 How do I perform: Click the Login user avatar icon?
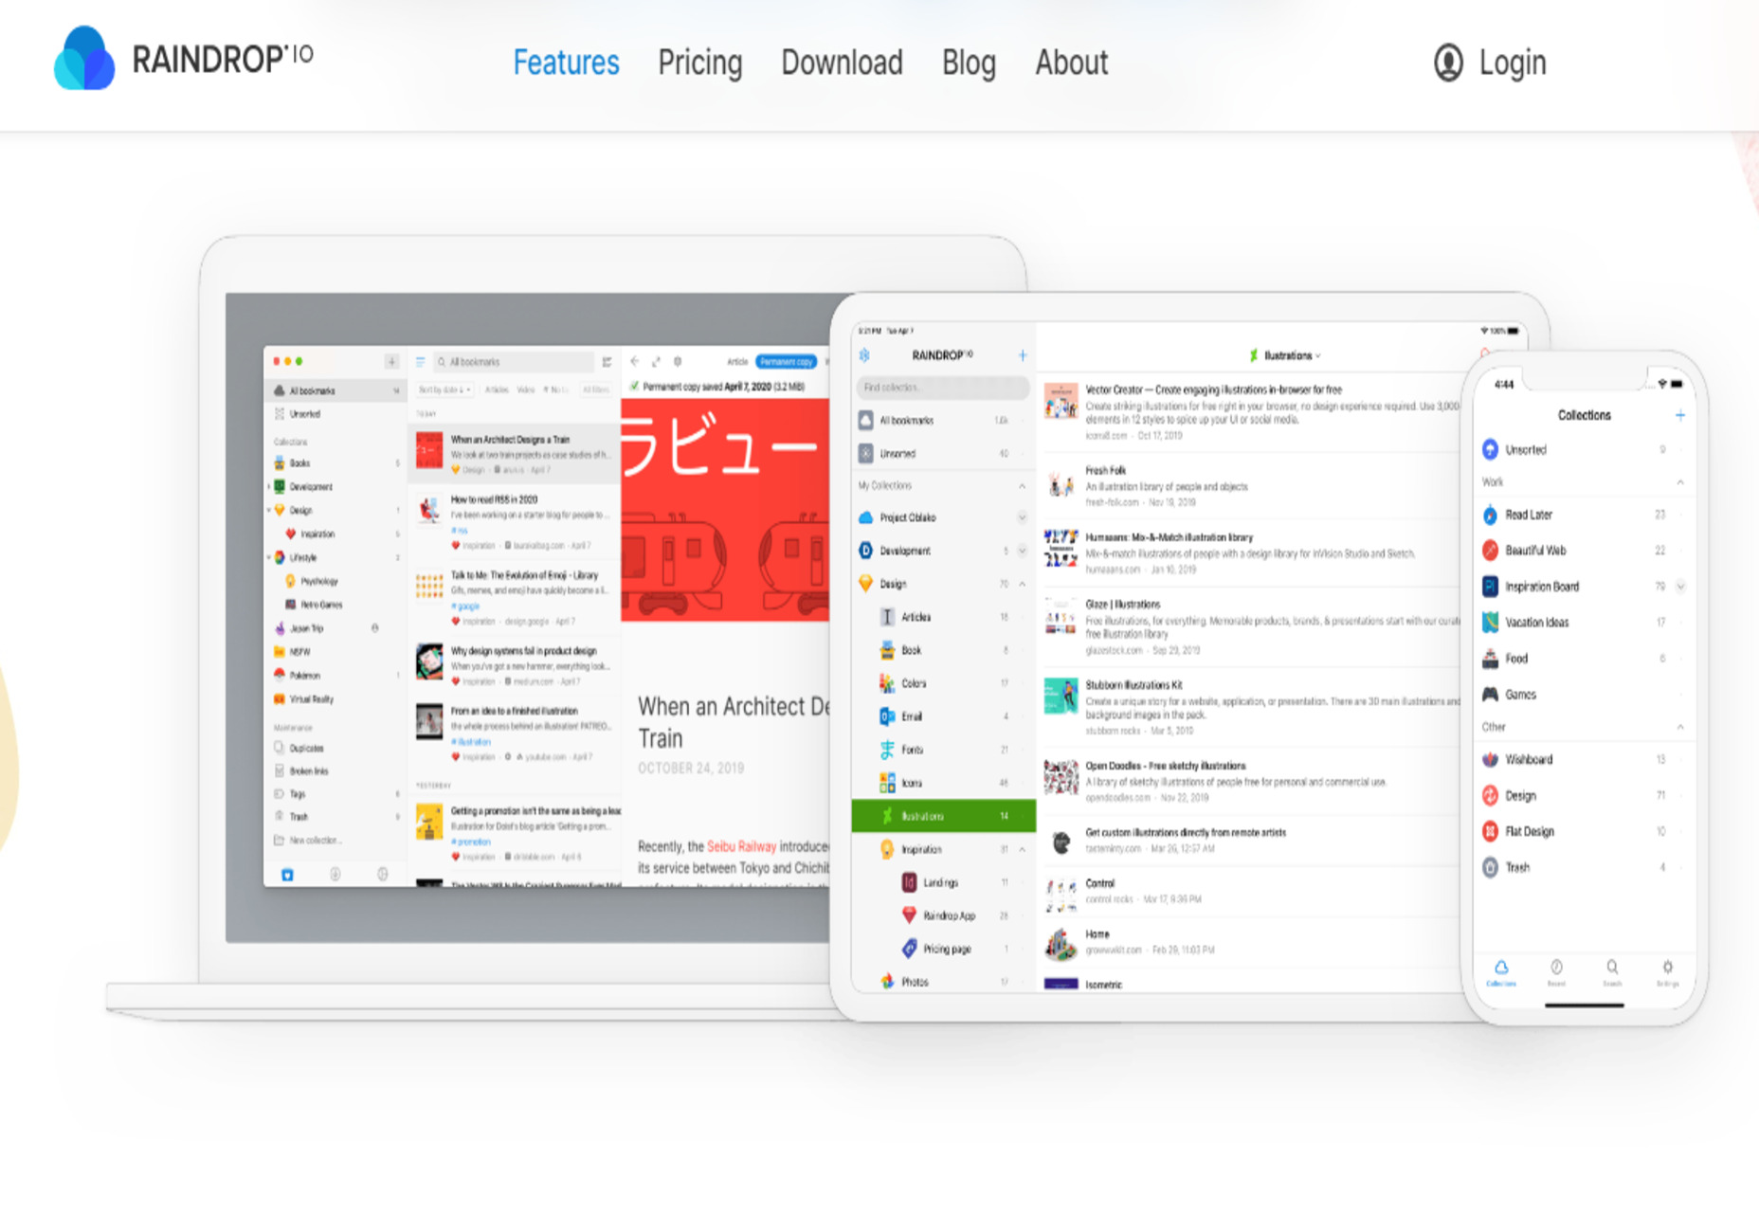1447,63
